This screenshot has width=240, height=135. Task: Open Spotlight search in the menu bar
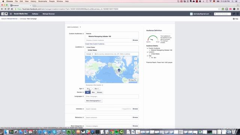pos(232,1)
